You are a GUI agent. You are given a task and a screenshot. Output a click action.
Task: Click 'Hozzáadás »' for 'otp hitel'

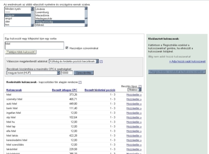coord(134,118)
